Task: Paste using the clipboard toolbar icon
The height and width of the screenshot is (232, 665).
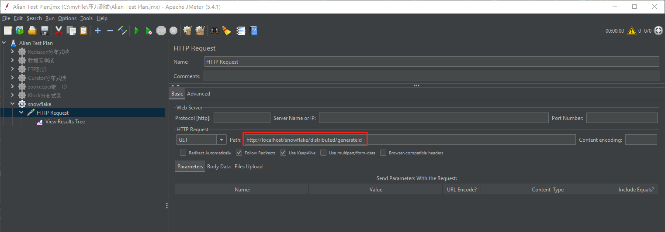Action: tap(83, 31)
